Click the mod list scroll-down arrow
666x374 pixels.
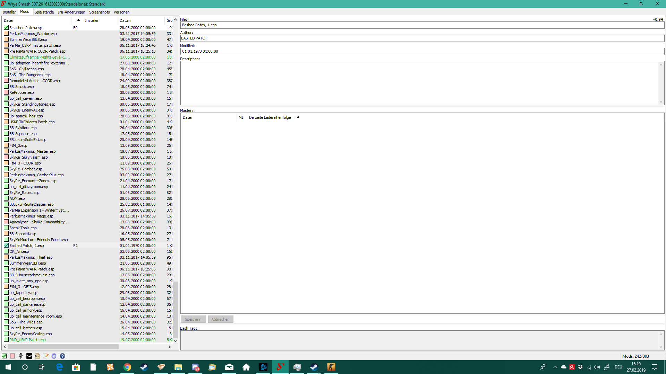click(176, 341)
